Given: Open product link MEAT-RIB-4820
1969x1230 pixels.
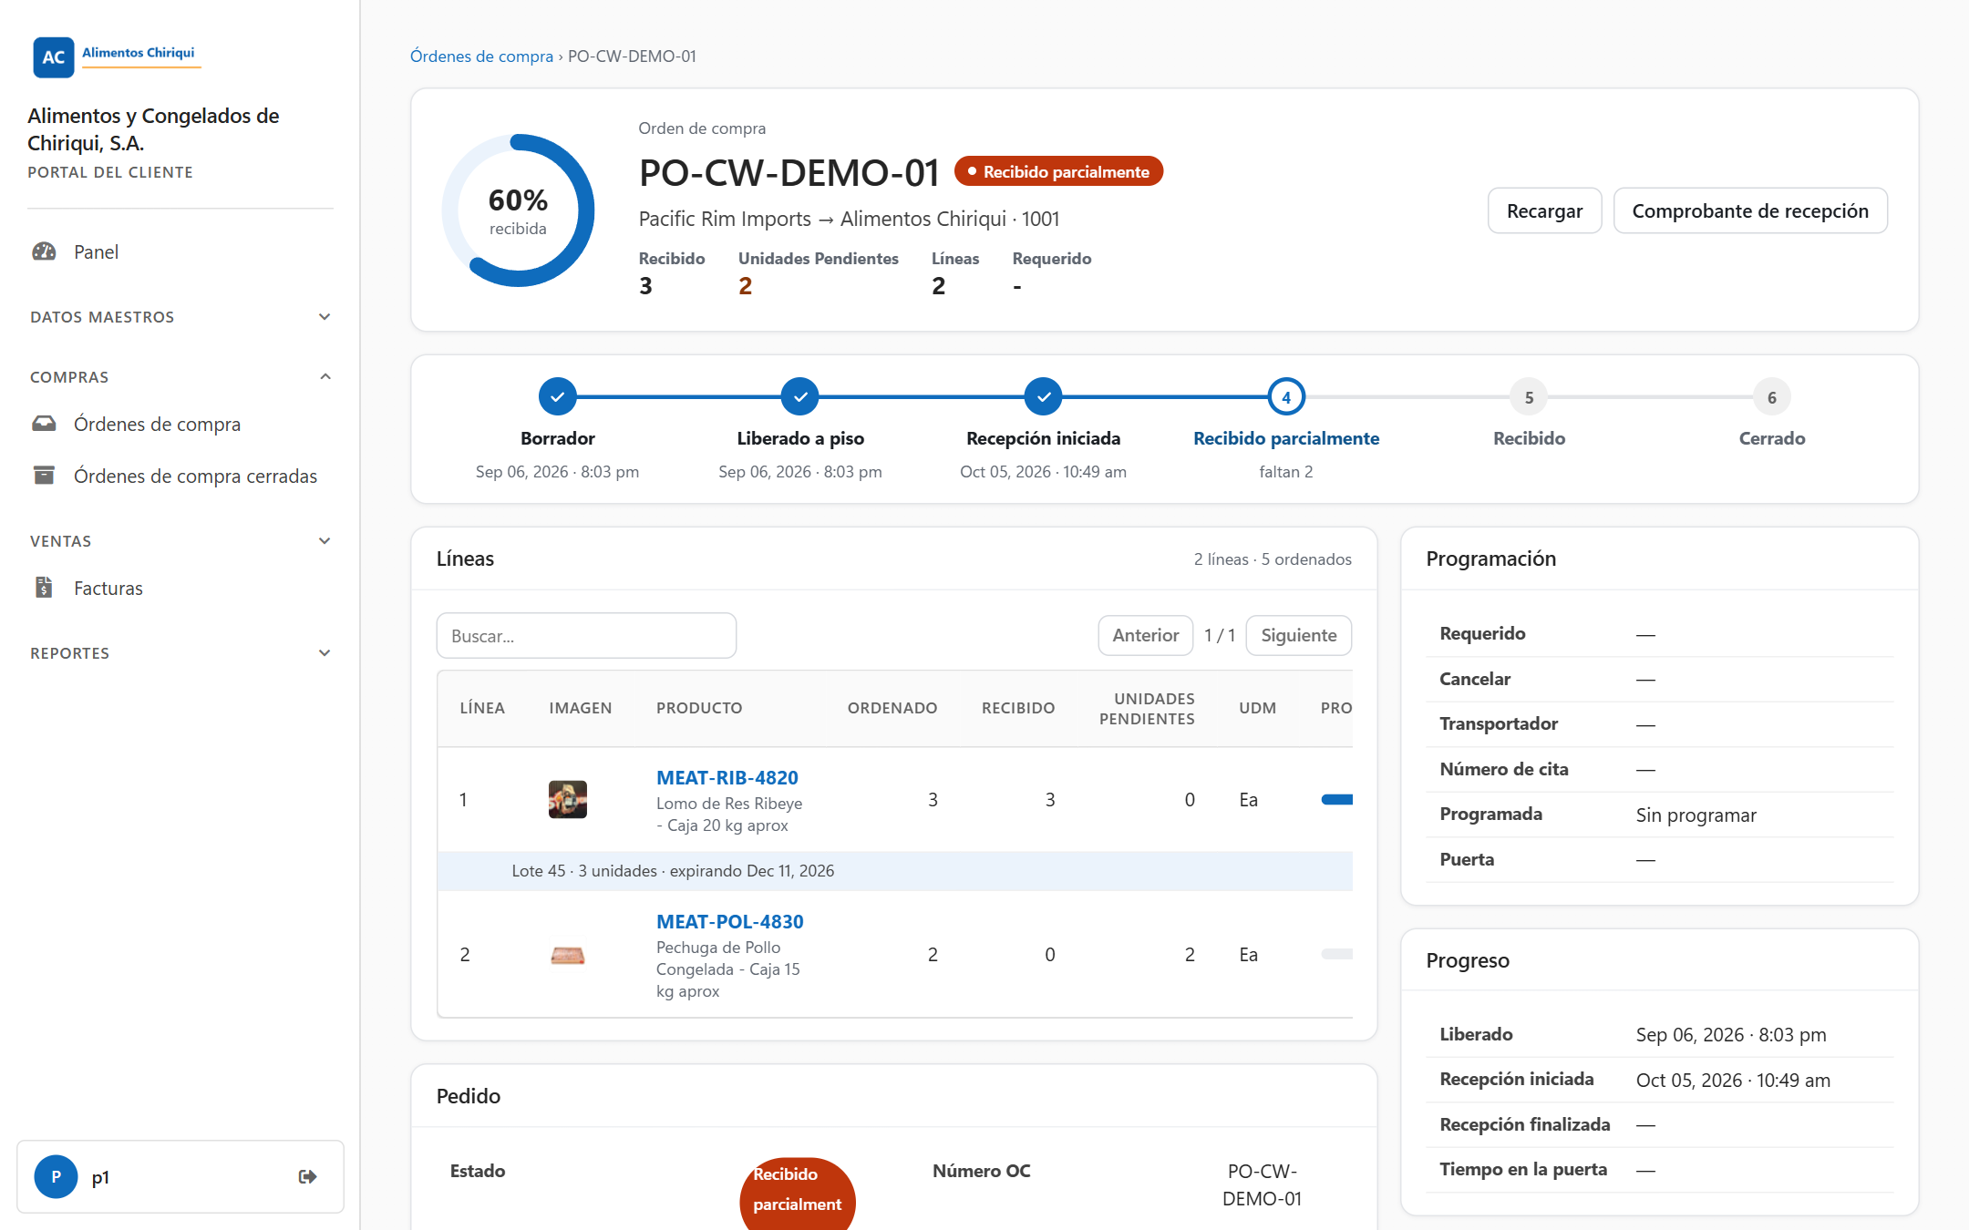Looking at the screenshot, I should pos(727,777).
